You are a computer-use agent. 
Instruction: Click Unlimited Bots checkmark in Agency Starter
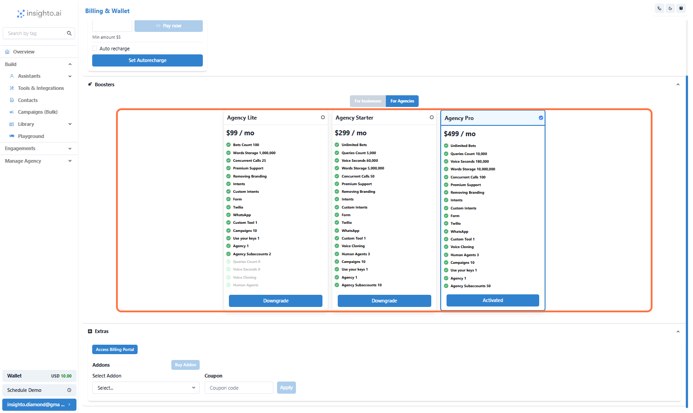pos(337,145)
